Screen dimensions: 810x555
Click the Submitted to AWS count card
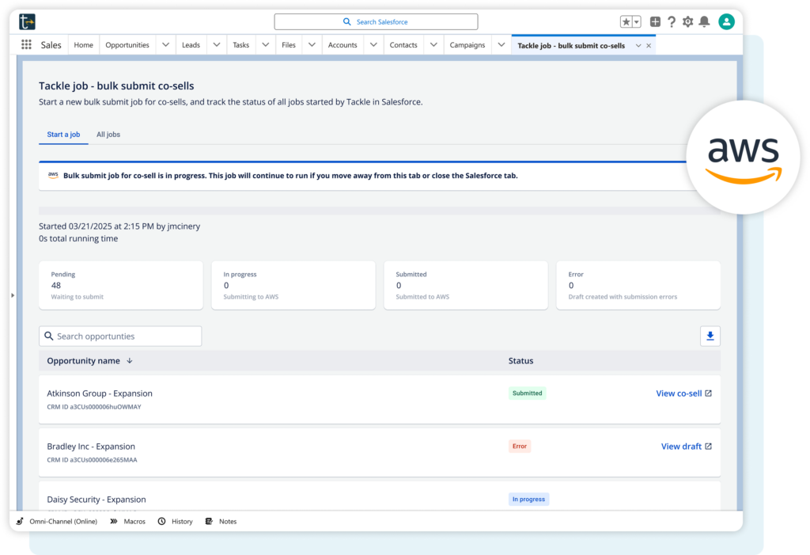(466, 285)
